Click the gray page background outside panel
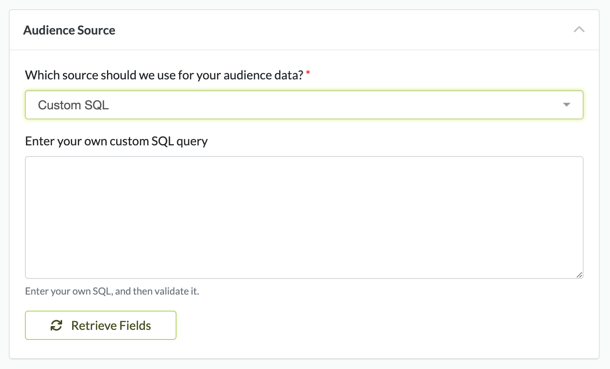This screenshot has width=610, height=369. [x=605, y=192]
